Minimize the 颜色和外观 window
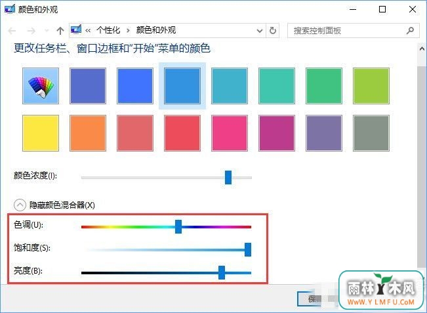 (x=353, y=9)
